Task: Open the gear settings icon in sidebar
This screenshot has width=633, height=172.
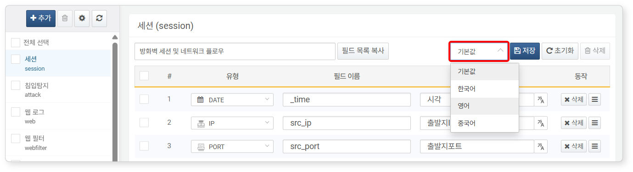Action: [x=82, y=18]
